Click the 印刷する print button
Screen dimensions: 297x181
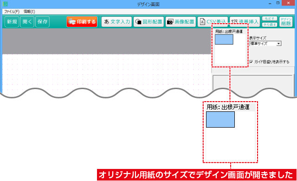click(82, 22)
